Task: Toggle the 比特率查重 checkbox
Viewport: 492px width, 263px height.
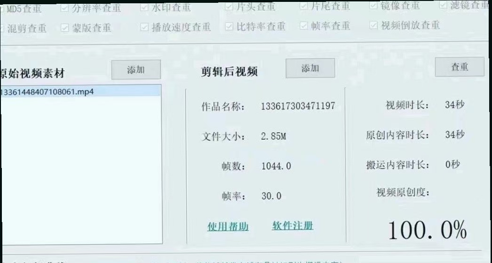Action: [x=229, y=27]
